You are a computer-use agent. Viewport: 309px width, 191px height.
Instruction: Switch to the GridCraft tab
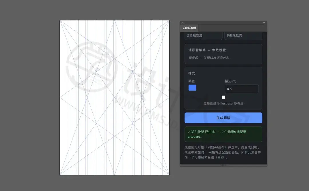(189, 28)
